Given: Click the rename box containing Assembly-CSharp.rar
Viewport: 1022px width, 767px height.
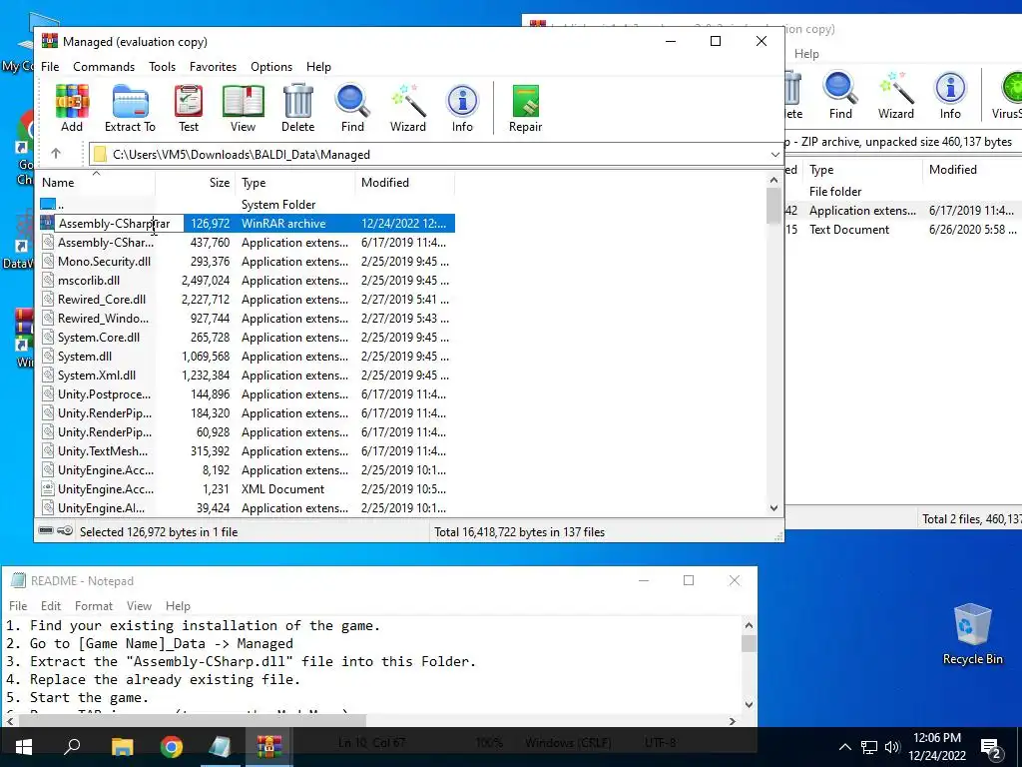Looking at the screenshot, I should (119, 224).
